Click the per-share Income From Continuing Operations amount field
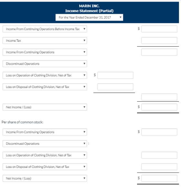The height and width of the screenshot is (187, 181). (159, 132)
